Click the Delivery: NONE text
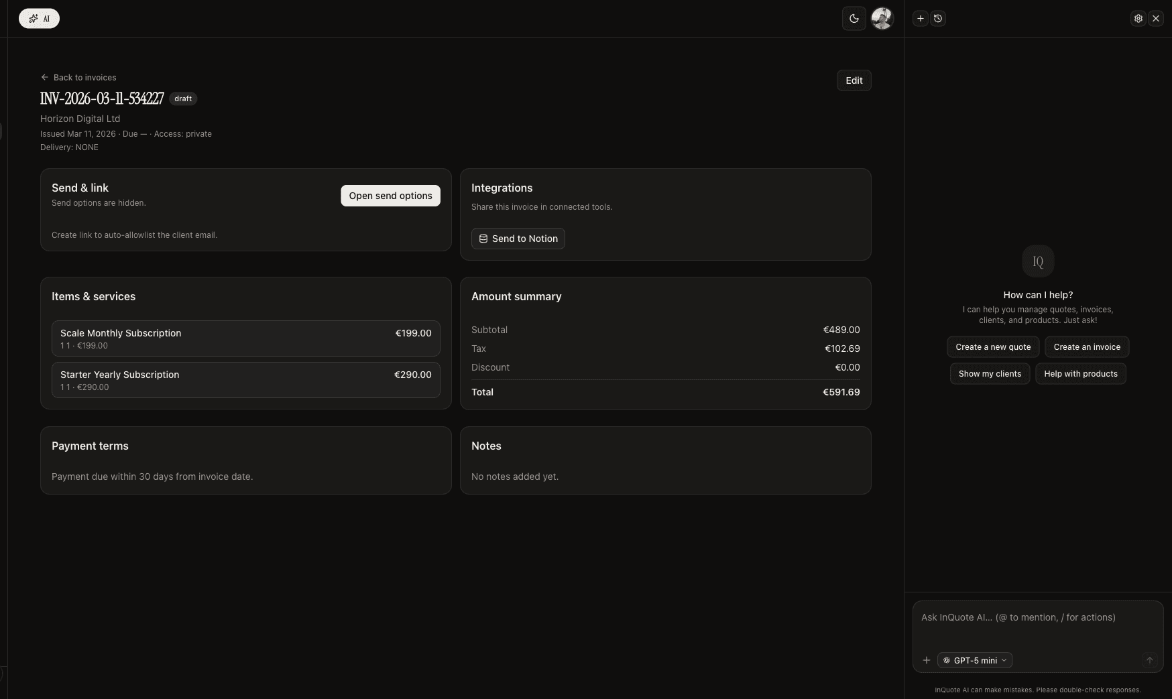The width and height of the screenshot is (1172, 699). (x=69, y=147)
